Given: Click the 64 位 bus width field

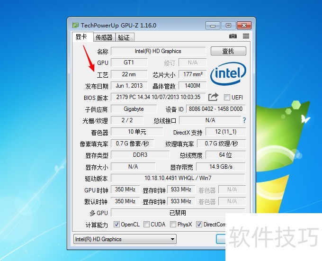Looking at the screenshot, I should click(226, 155).
